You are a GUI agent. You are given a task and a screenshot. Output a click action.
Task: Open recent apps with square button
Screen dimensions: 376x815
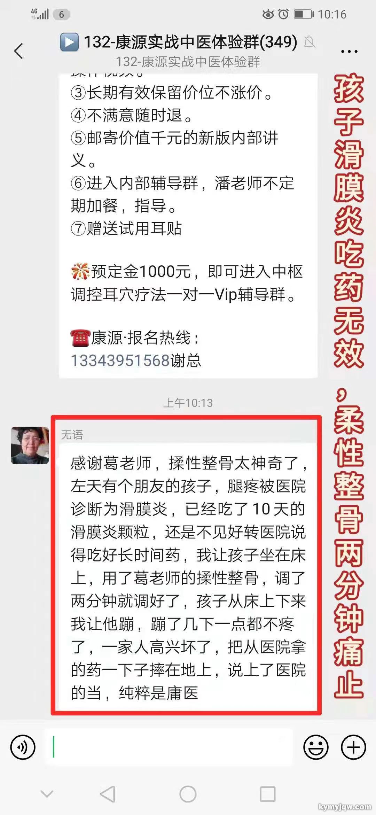pos(268,794)
